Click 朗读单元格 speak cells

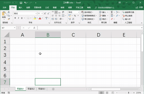pos(128,12)
